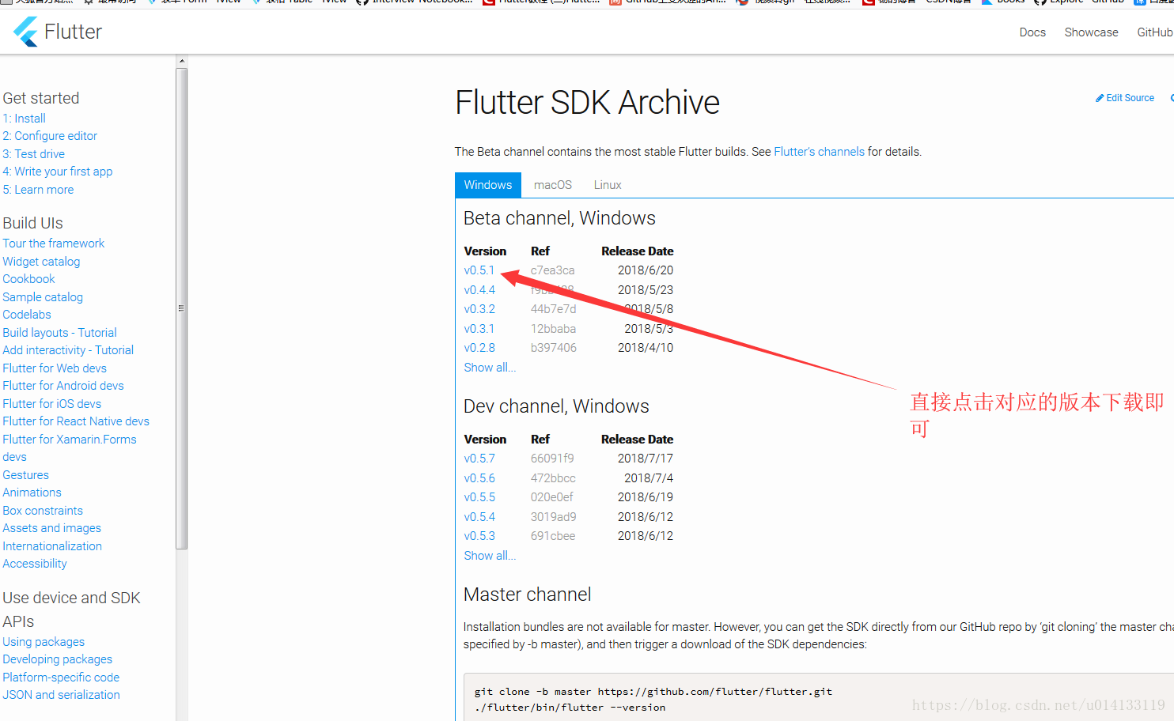The image size is (1174, 721).
Task: Open Sample catalog
Action: (x=43, y=297)
